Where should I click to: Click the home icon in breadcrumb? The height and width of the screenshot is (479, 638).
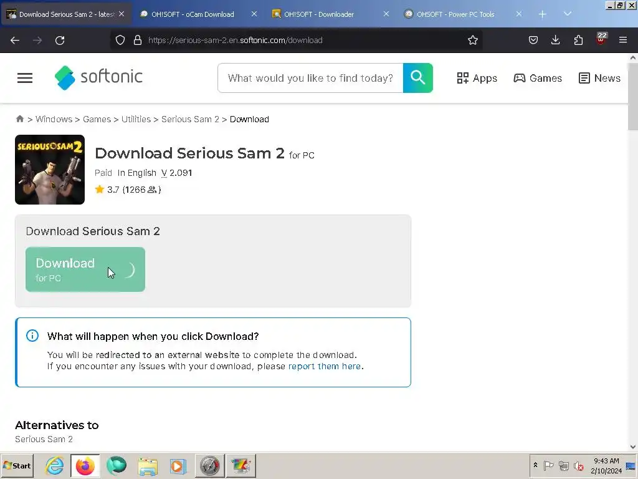19,119
